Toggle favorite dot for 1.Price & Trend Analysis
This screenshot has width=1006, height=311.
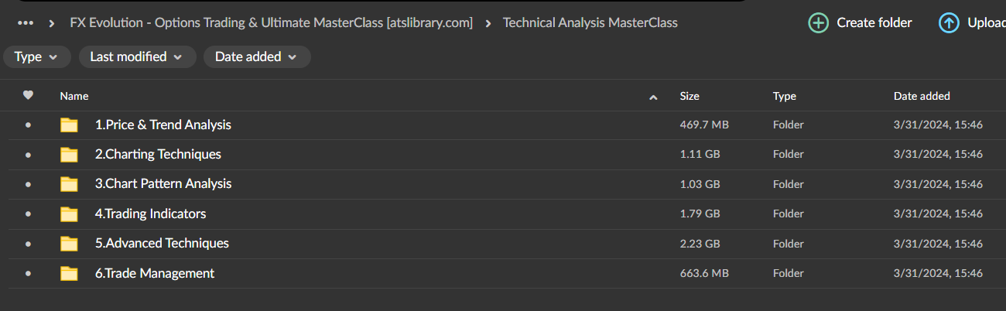29,125
